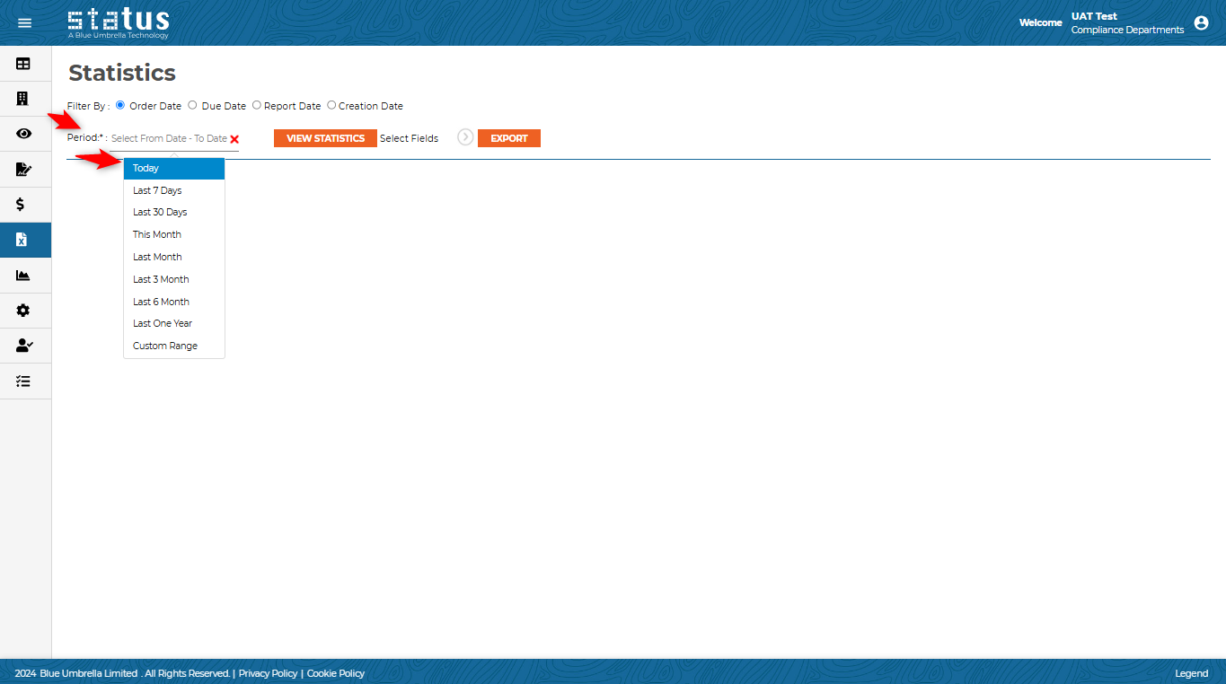This screenshot has height=684, width=1226.
Task: Choose Last 7 Days from period list
Action: (157, 190)
